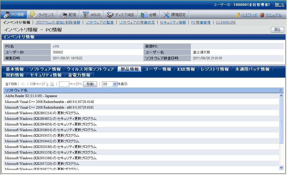Select the WSUS toolbar icon
Screen dimensions: 287x175
tap(86, 15)
